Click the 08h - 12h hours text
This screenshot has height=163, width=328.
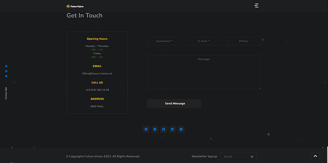click(97, 57)
